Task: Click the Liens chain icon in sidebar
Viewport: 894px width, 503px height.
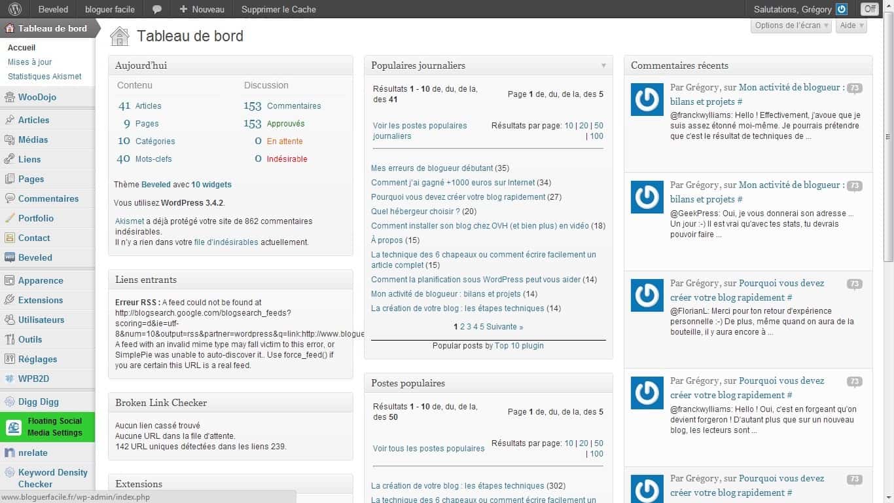Action: [x=10, y=159]
